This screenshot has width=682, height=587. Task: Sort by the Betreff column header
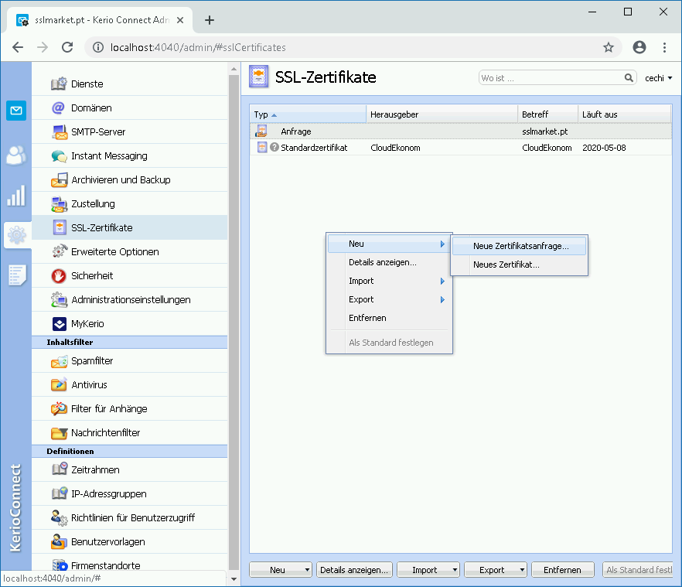coord(548,114)
